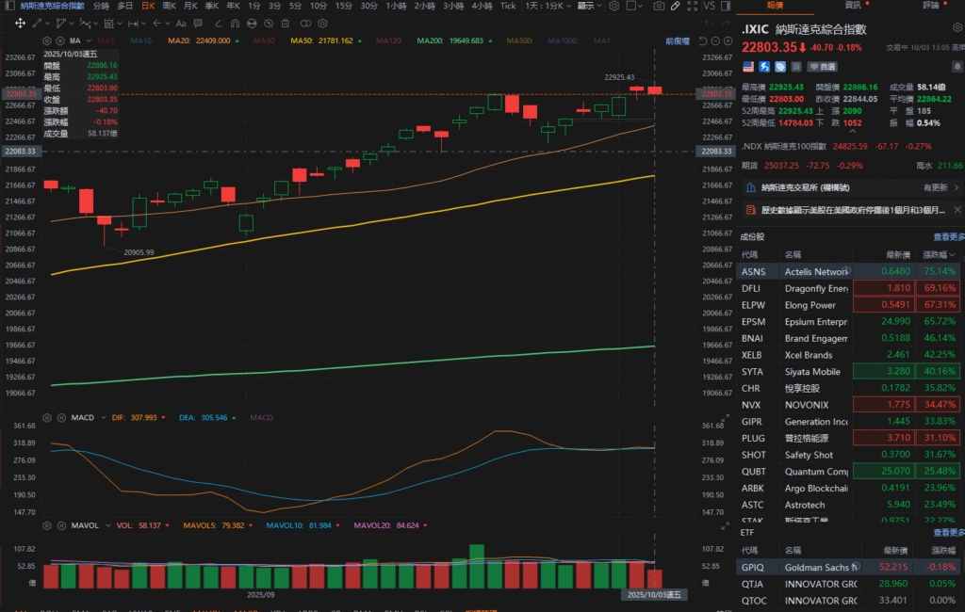This screenshot has height=612, width=965.
Task: Click the 2025/10/03 date marker on timeline
Action: pyautogui.click(x=655, y=595)
